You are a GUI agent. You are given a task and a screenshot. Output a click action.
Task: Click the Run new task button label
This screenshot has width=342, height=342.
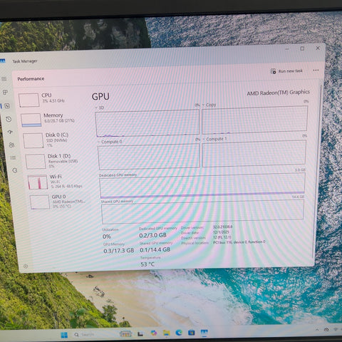pos(291,71)
